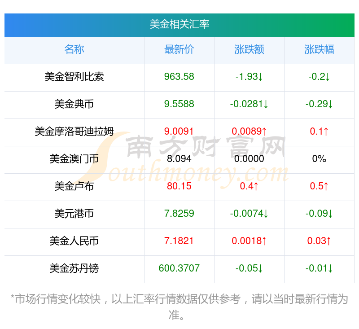
Task: Click the 美元港币 row name
Action: click(x=74, y=214)
